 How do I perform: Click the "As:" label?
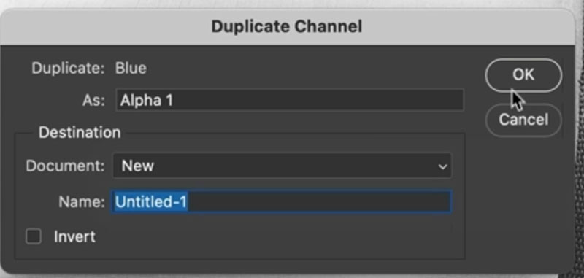click(93, 101)
